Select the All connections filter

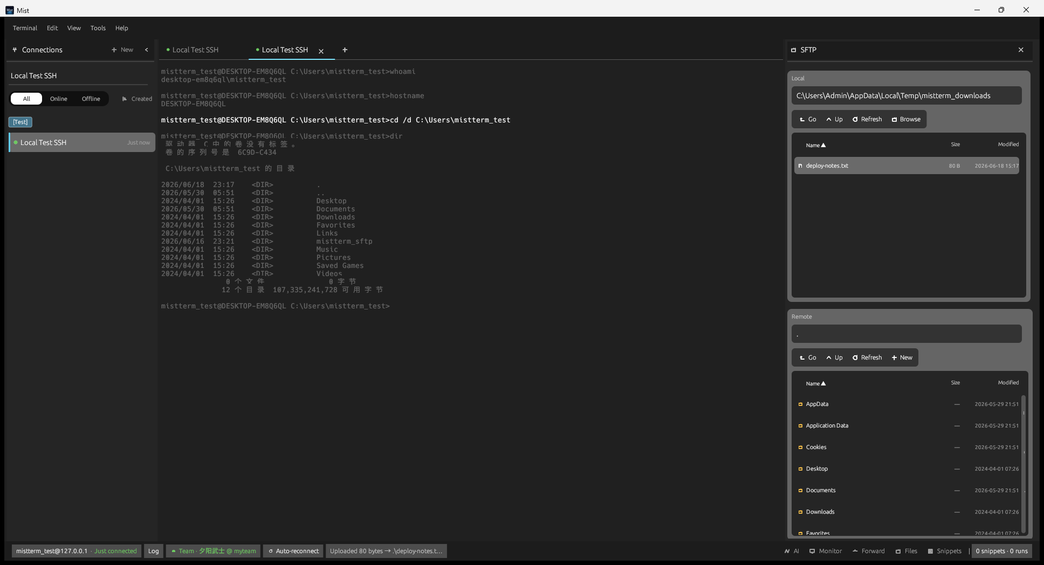[26, 99]
